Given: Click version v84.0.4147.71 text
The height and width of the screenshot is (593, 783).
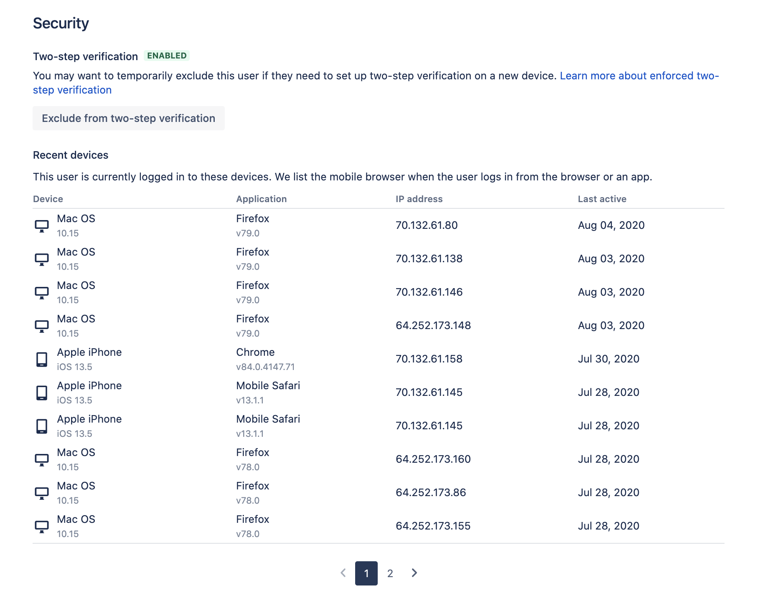Looking at the screenshot, I should 265,367.
